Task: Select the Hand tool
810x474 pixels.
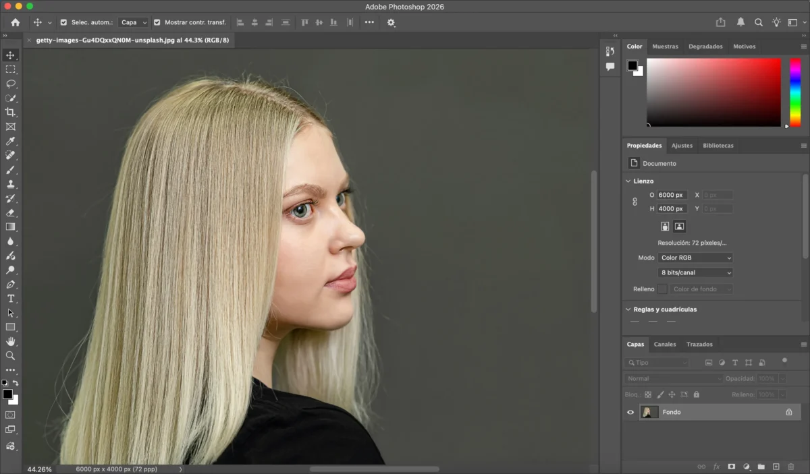Action: pos(10,341)
